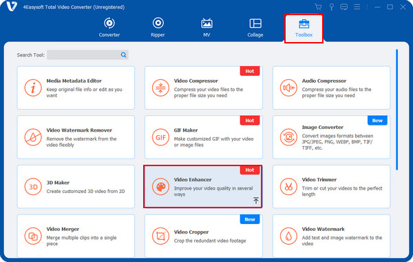Click text 'Compress your video files to the proper file size'
This screenshot has width=413, height=262.
click(x=209, y=92)
